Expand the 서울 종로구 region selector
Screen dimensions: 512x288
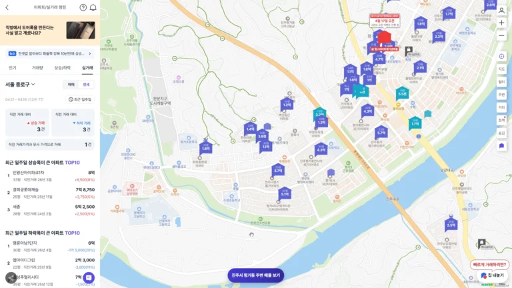point(22,85)
